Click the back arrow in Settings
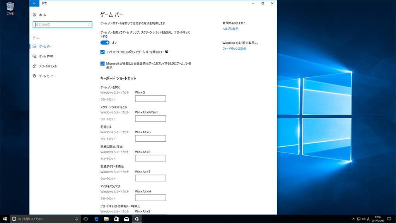The height and width of the screenshot is (223, 396). pyautogui.click(x=34, y=3)
